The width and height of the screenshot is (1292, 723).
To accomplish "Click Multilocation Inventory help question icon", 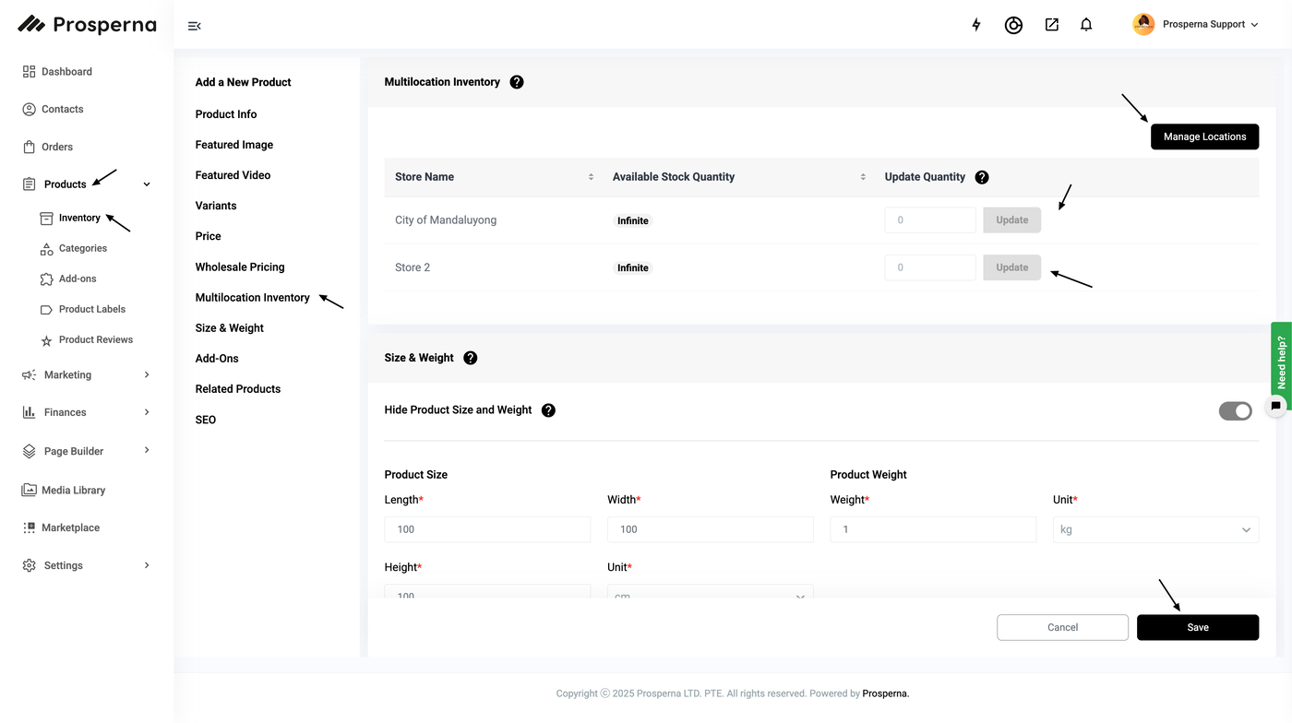I will pos(517,82).
